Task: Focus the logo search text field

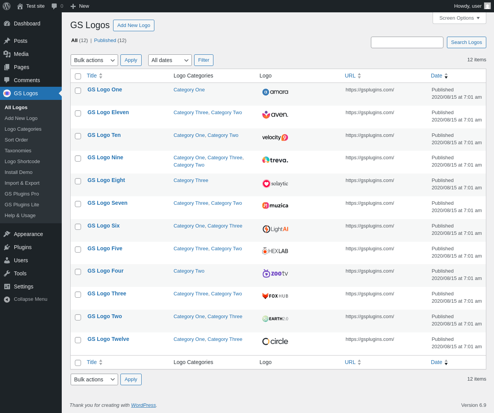Action: coord(407,42)
